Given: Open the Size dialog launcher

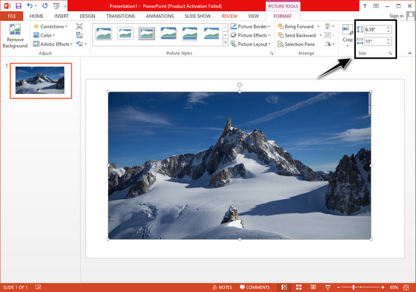Looking at the screenshot, I should (390, 53).
